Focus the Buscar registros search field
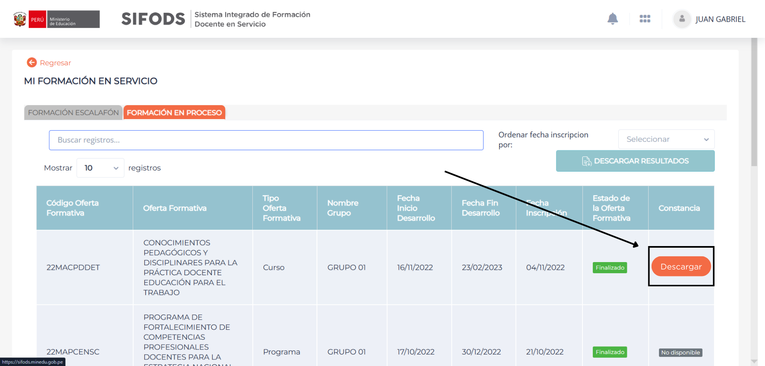This screenshot has height=366, width=765. (266, 140)
